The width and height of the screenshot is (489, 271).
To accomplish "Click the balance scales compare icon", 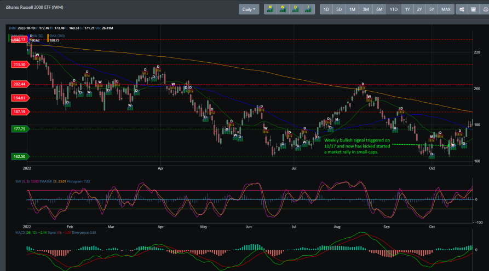I will (x=485, y=9).
